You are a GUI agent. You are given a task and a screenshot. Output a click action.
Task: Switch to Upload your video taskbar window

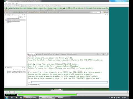click(31, 98)
